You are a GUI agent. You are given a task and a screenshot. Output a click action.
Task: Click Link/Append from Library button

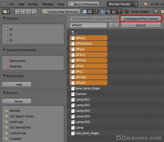click(x=141, y=19)
